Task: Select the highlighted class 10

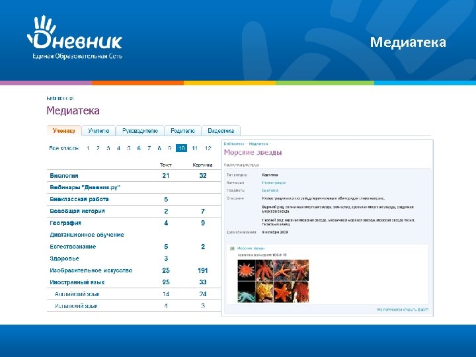Action: point(181,148)
